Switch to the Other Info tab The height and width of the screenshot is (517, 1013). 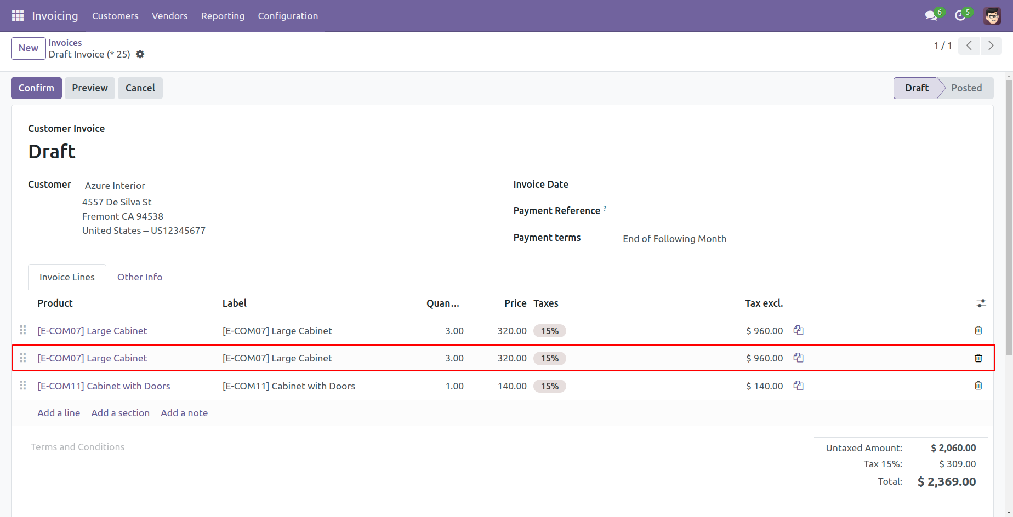click(x=140, y=277)
